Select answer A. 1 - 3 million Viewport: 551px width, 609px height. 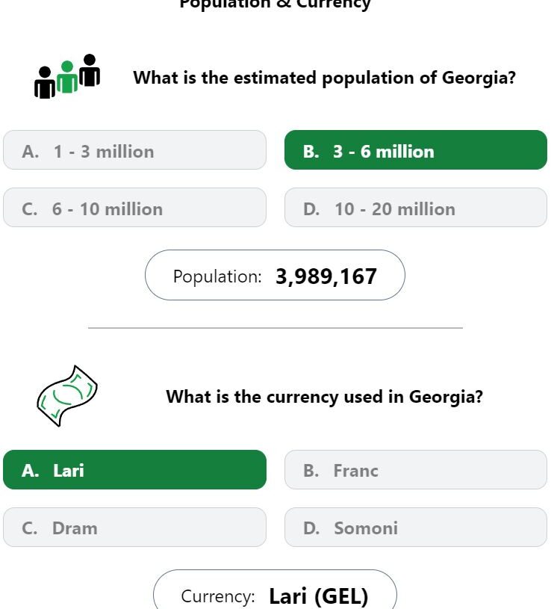coord(134,150)
